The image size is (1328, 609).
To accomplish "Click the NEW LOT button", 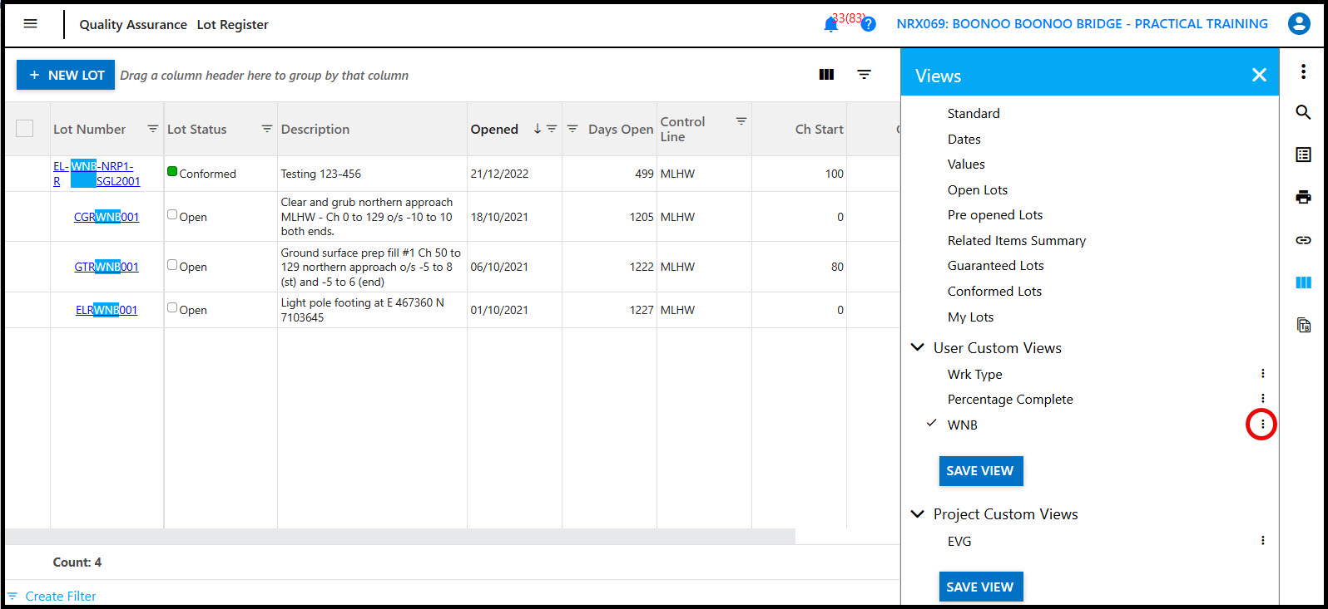I will pyautogui.click(x=66, y=75).
